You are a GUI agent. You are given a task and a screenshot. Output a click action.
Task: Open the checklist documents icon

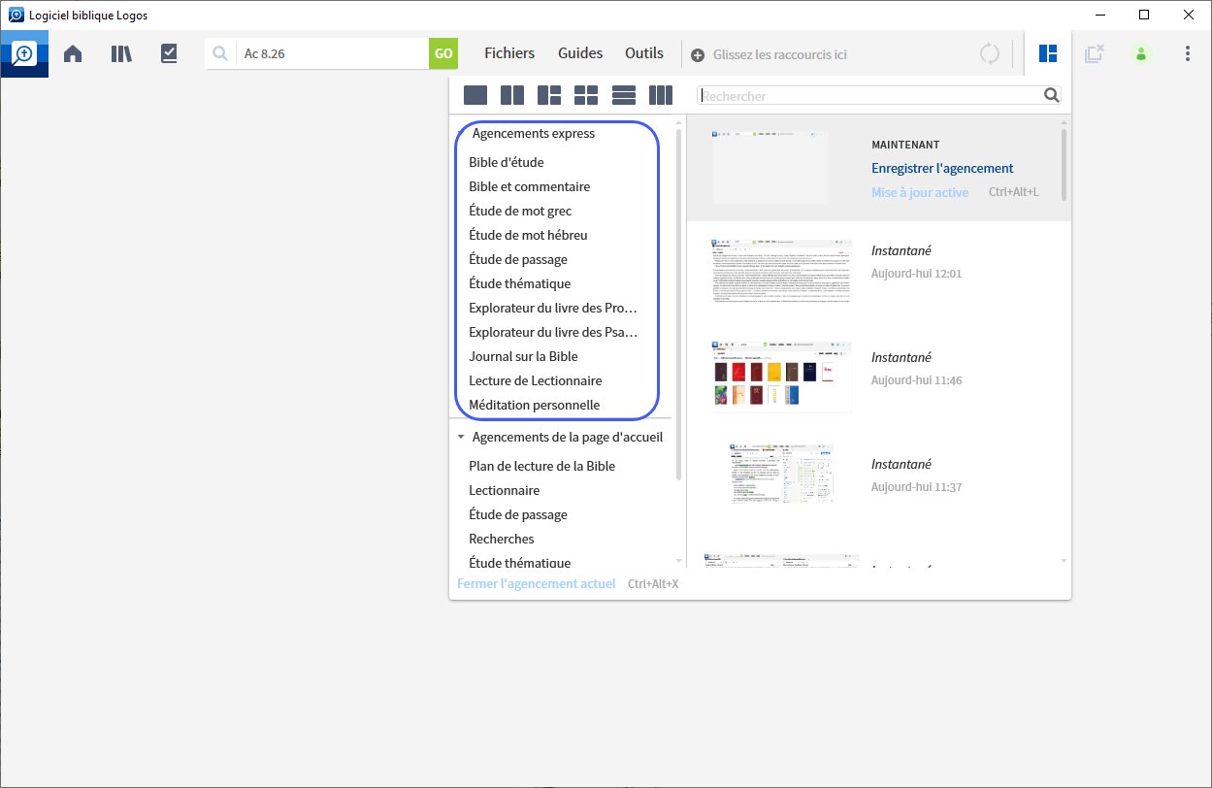(x=169, y=54)
